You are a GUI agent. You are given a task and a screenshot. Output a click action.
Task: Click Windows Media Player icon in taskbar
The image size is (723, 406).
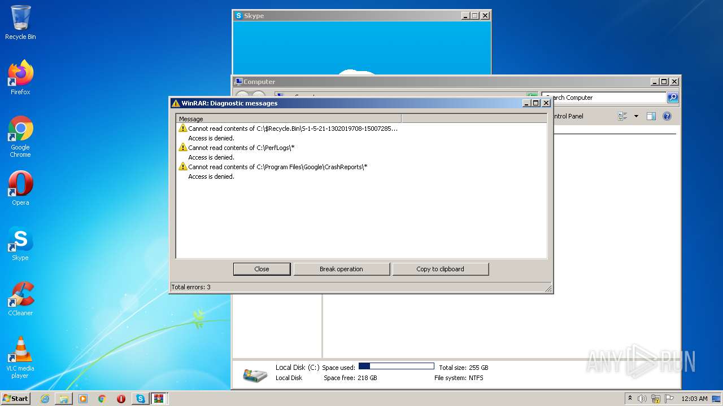83,399
